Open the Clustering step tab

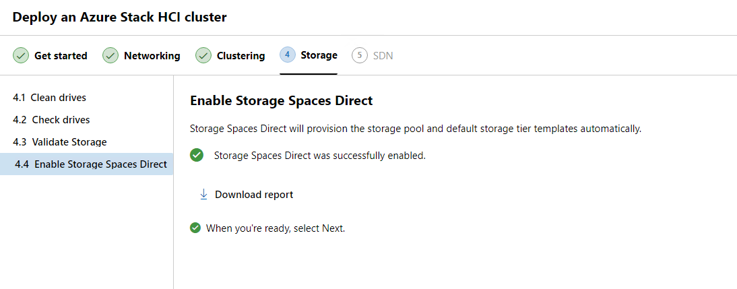point(241,56)
